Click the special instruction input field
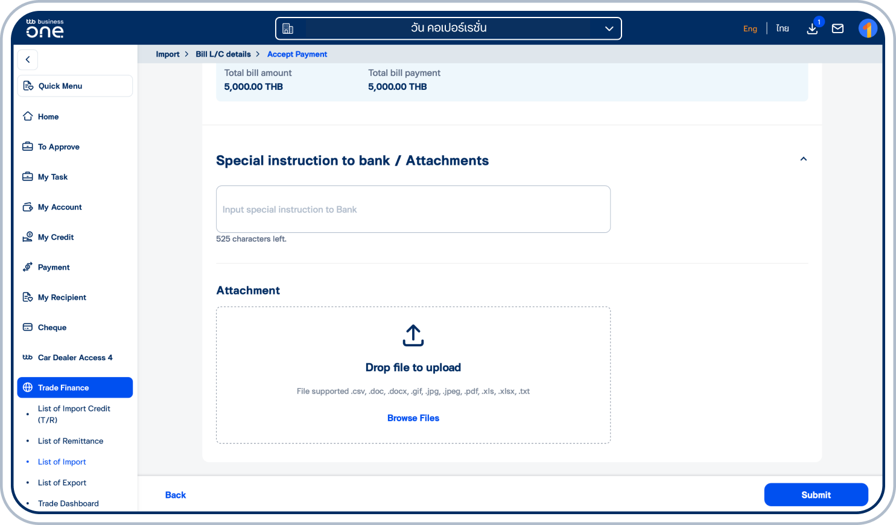 pos(413,209)
